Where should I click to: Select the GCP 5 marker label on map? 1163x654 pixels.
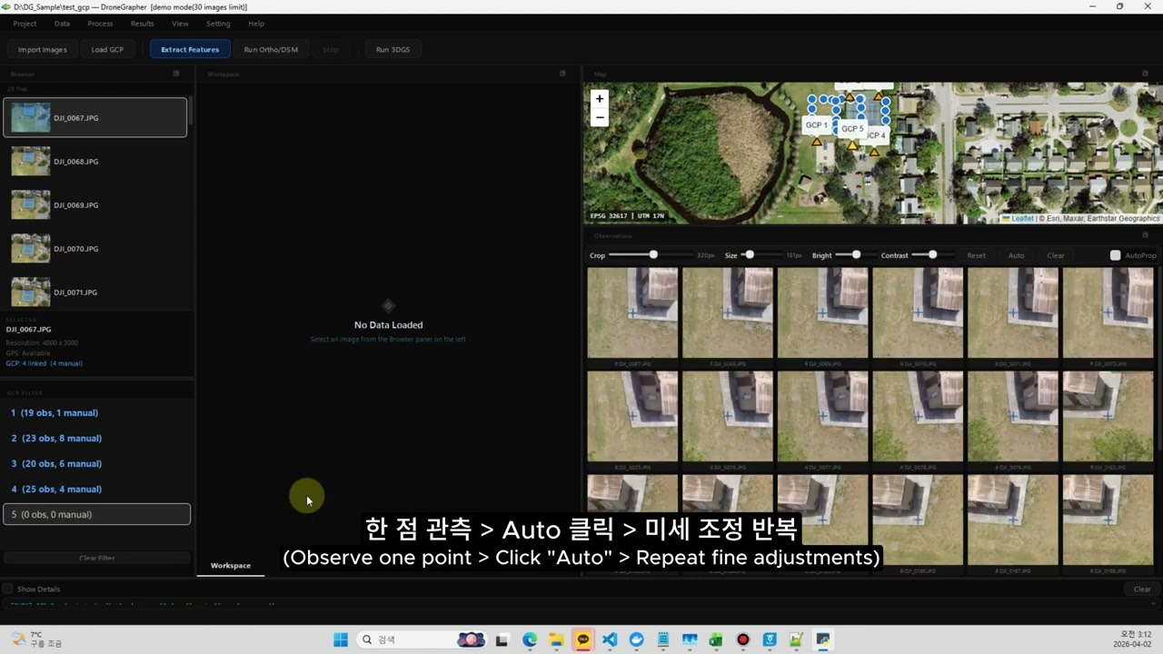pyautogui.click(x=851, y=129)
